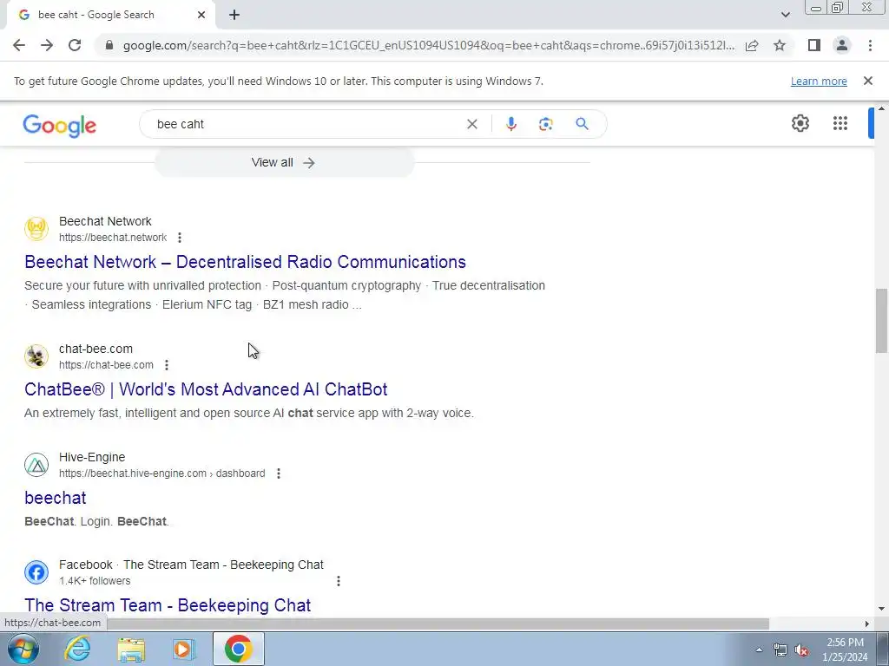Open more options for chat-bee.com result
This screenshot has width=889, height=666.
pyautogui.click(x=166, y=365)
